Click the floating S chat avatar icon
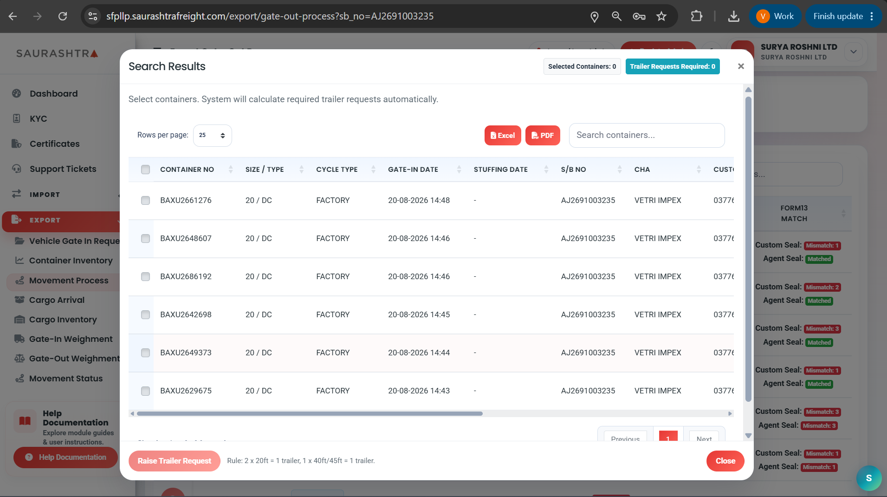This screenshot has width=887, height=497. point(869,478)
